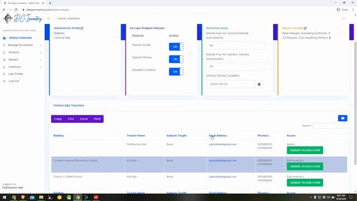Image resolution: width=357 pixels, height=201 pixels.
Task: Toggle the Parent Email feature switch
Action: coord(176,47)
